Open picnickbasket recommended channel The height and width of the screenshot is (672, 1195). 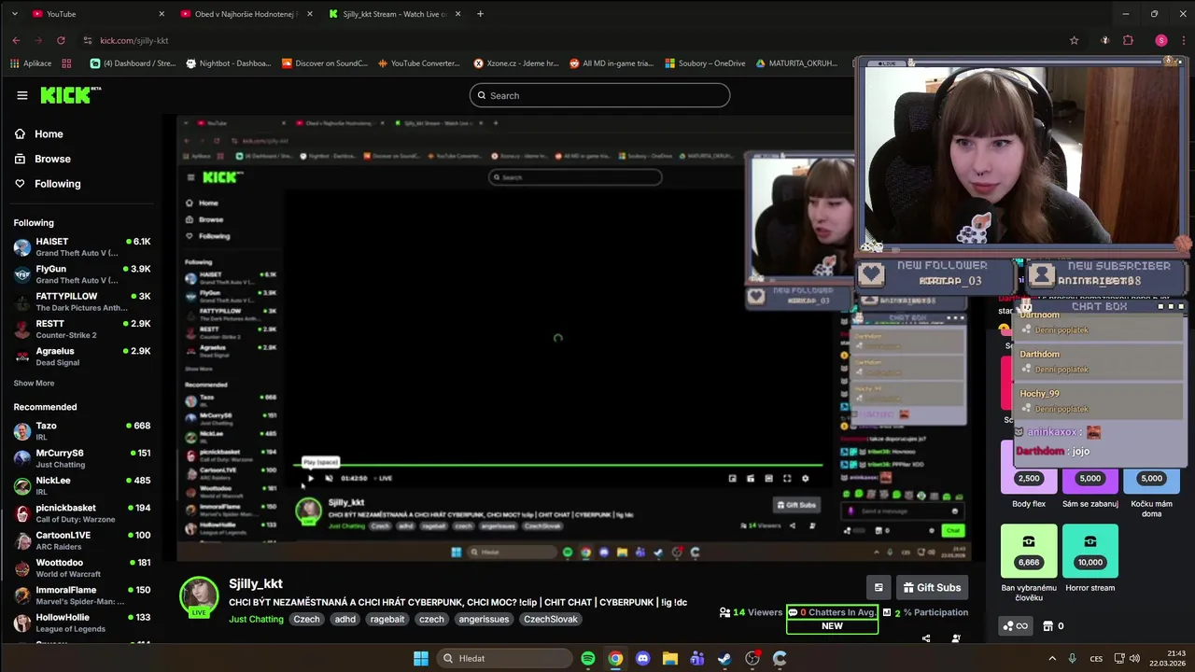pos(82,513)
